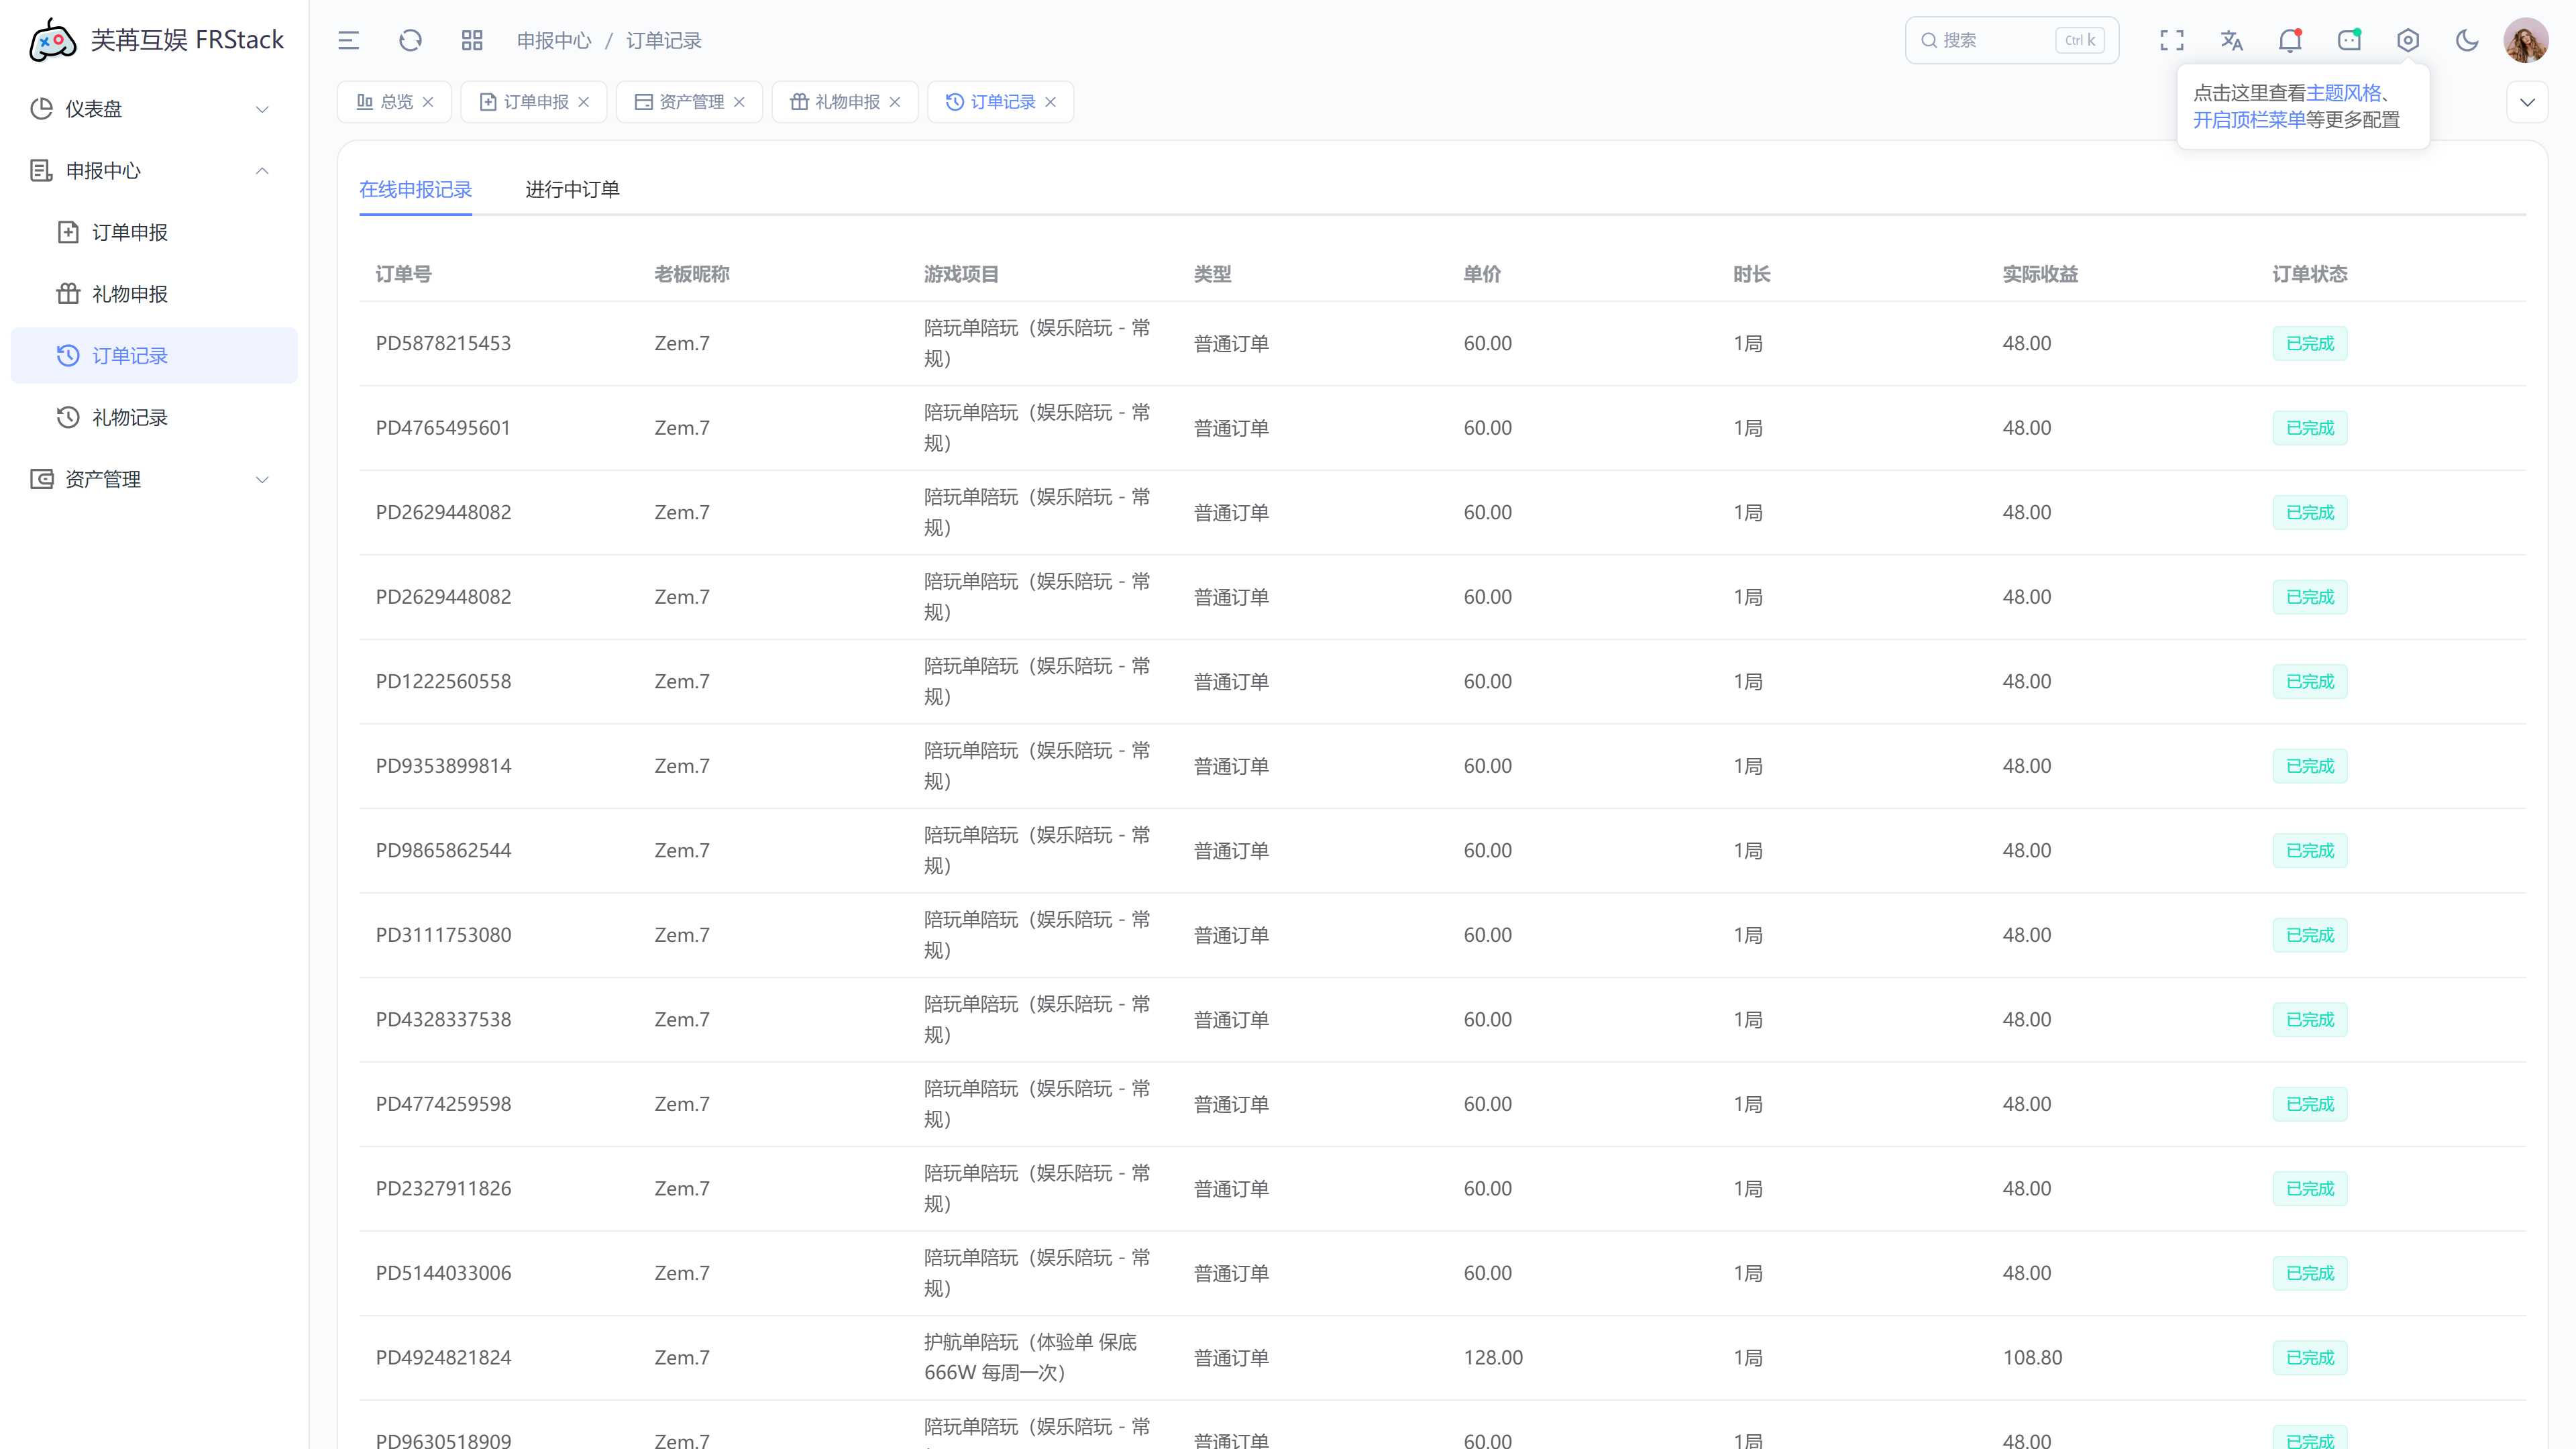Open notifications bell icon

click(2290, 41)
